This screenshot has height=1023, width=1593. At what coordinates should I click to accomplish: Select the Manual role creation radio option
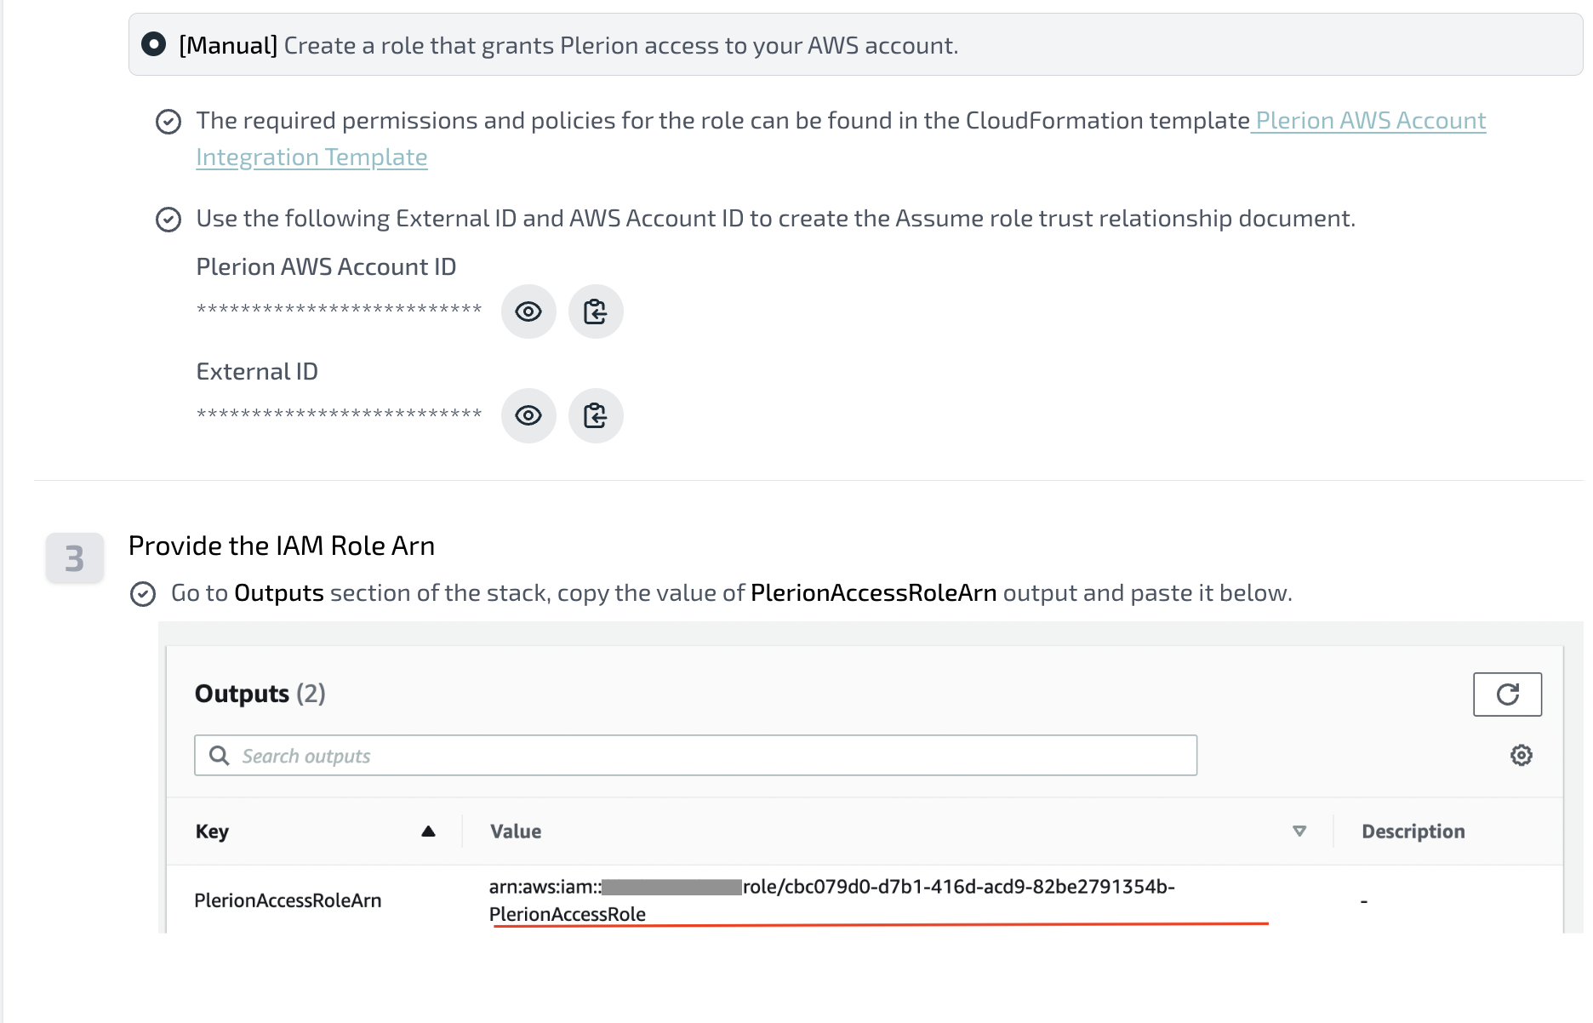[x=153, y=44]
